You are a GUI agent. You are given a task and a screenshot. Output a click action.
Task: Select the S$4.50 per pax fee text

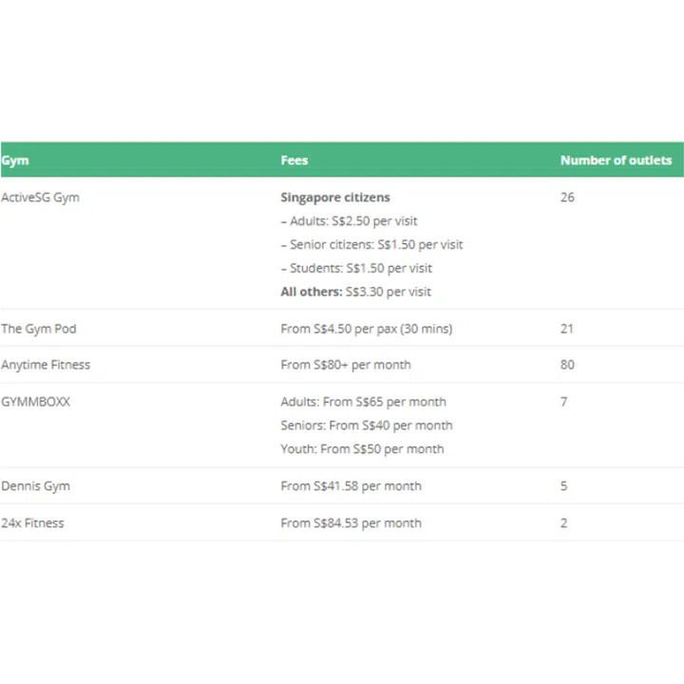click(x=366, y=329)
